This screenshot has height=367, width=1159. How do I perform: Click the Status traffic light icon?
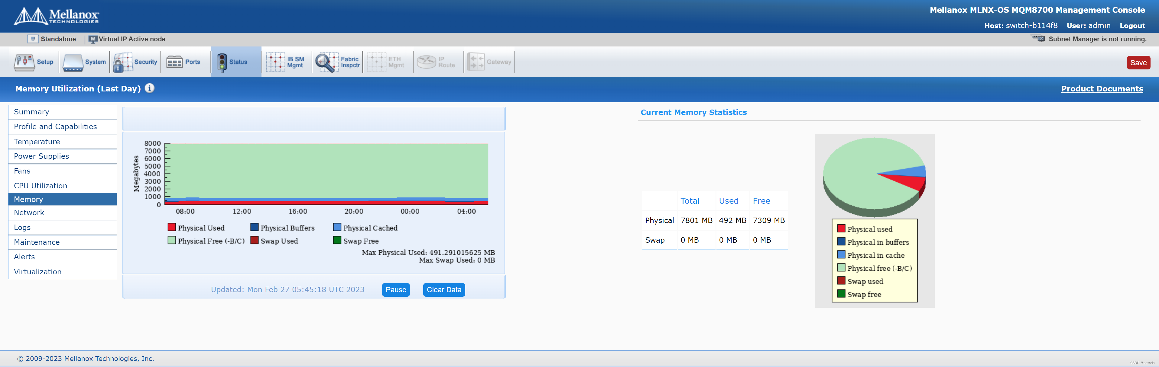(x=222, y=62)
